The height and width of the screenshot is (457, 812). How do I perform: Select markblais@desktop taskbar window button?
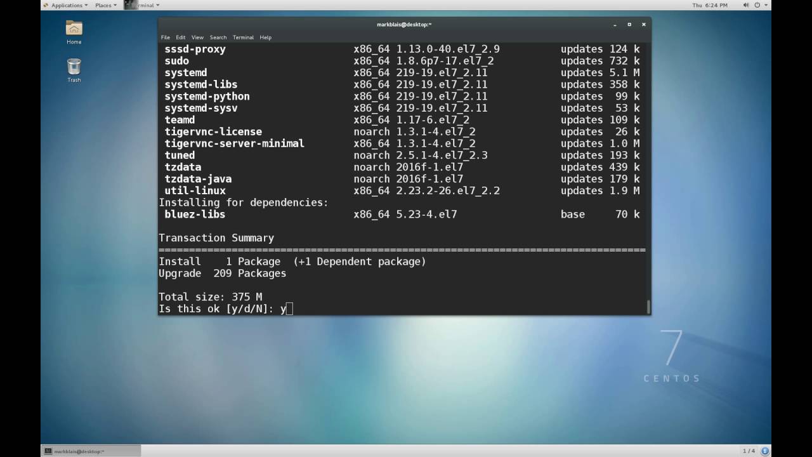click(91, 451)
